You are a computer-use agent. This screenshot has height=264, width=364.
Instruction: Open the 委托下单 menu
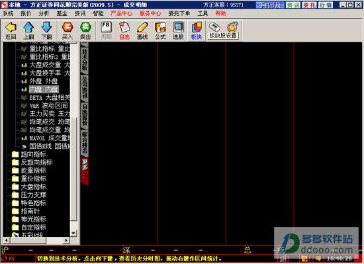(179, 13)
